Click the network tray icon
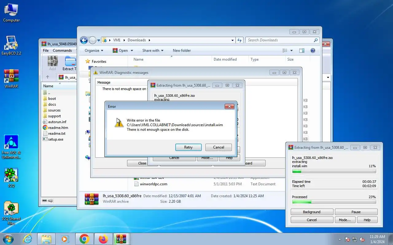This screenshot has height=245, width=393. [355, 239]
